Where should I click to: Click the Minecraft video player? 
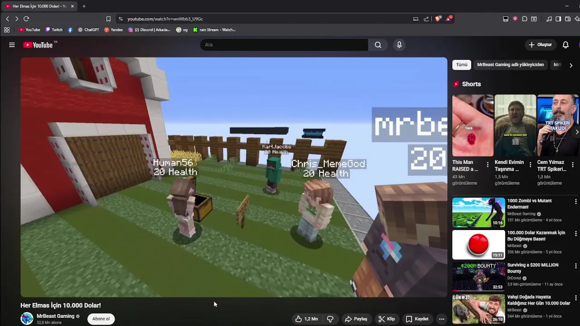[x=234, y=177]
